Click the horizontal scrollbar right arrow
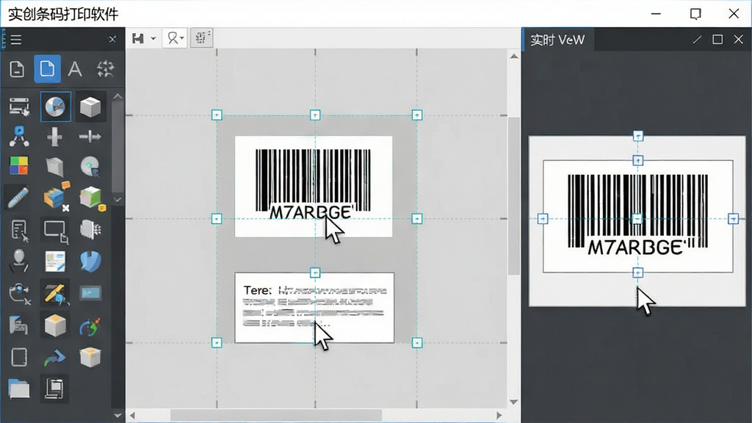The height and width of the screenshot is (423, 752). tap(499, 416)
